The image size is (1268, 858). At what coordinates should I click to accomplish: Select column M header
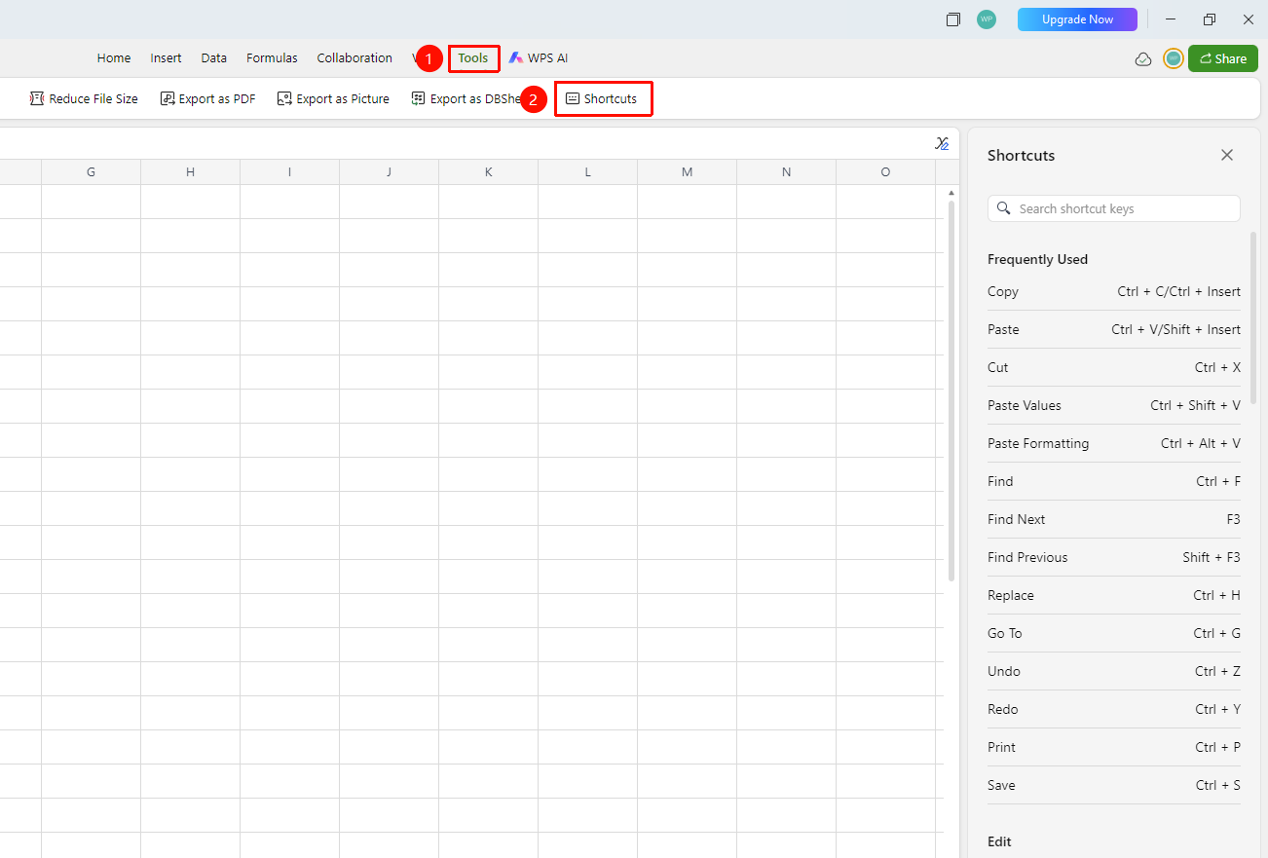[687, 172]
